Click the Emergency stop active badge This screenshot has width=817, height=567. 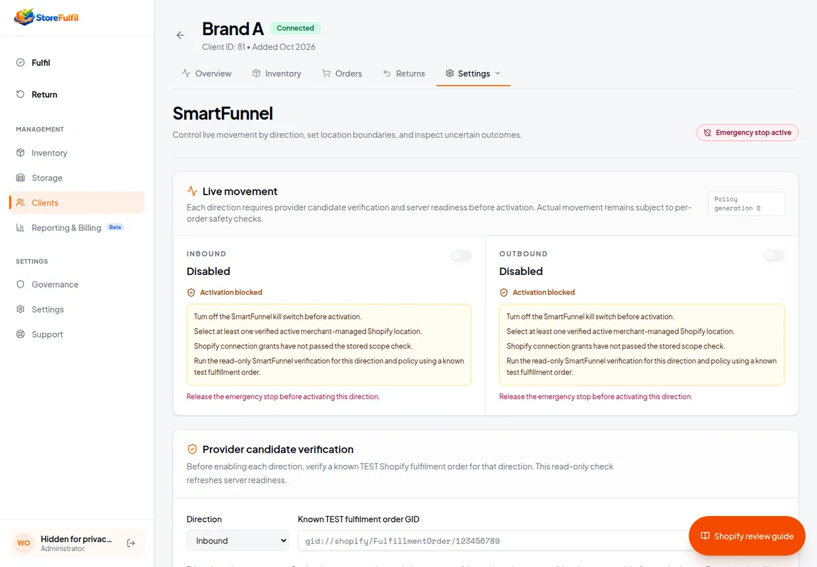click(x=747, y=133)
